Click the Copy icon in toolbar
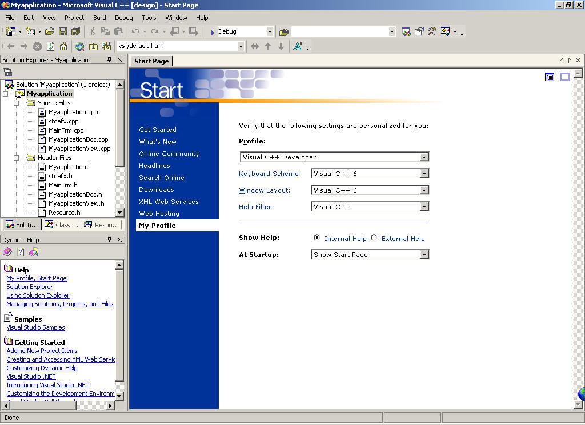This screenshot has height=425, width=585. (x=105, y=32)
